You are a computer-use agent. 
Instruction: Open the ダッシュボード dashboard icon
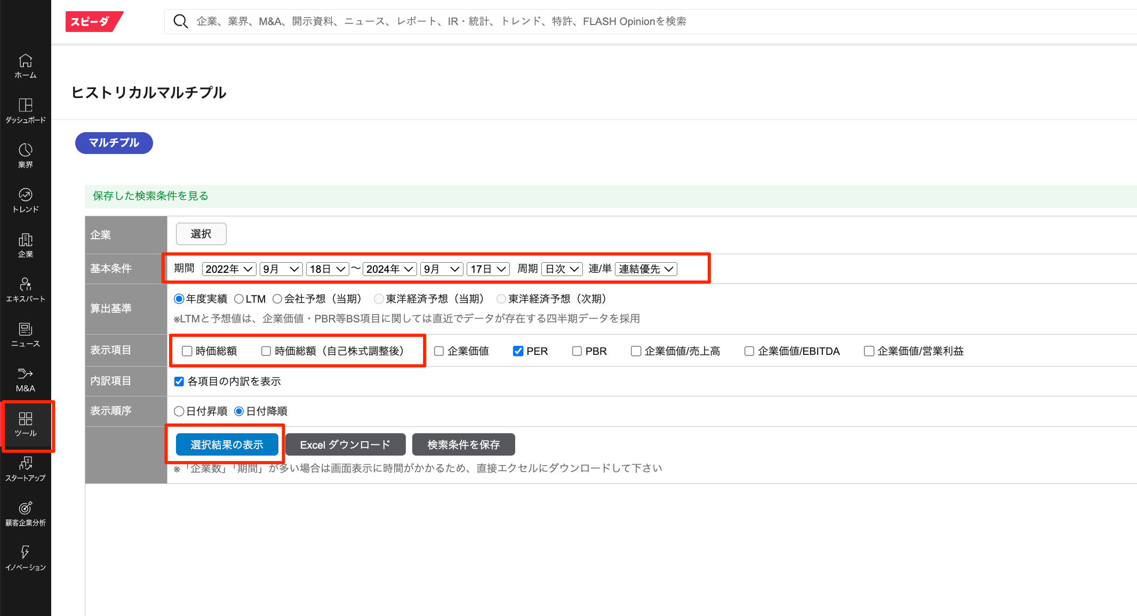[x=25, y=111]
